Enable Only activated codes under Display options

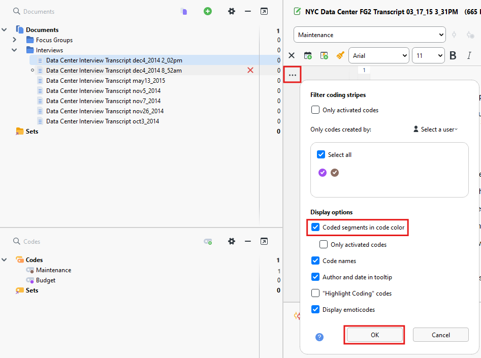324,244
